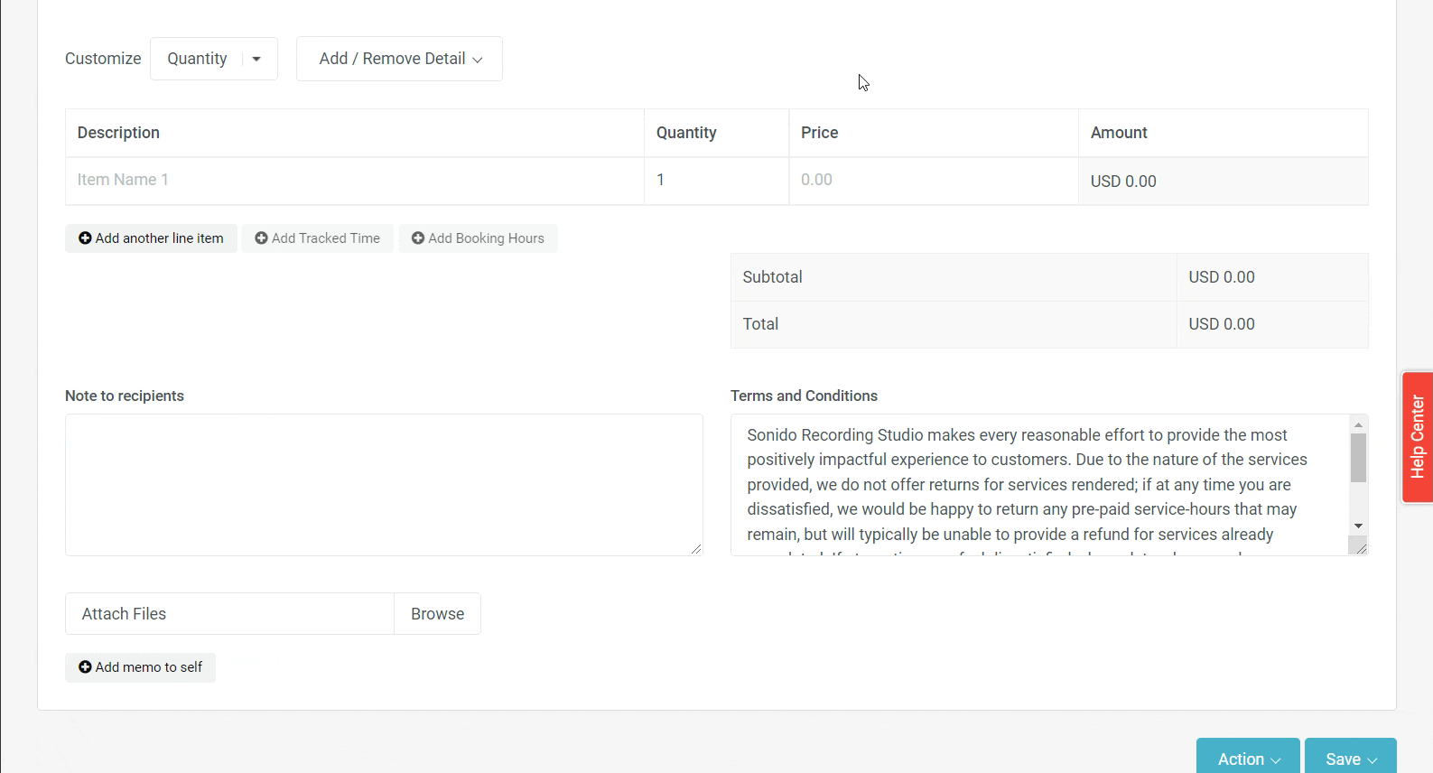1433x773 pixels.
Task: Click Terms and Conditions resize grip corner
Action: [x=1359, y=546]
